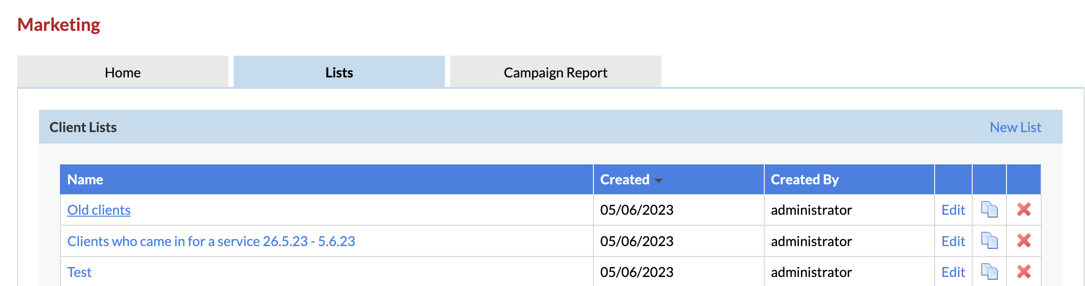Open Clients who came in for a service list
Viewport: 1085px width, 286px height.
click(211, 241)
